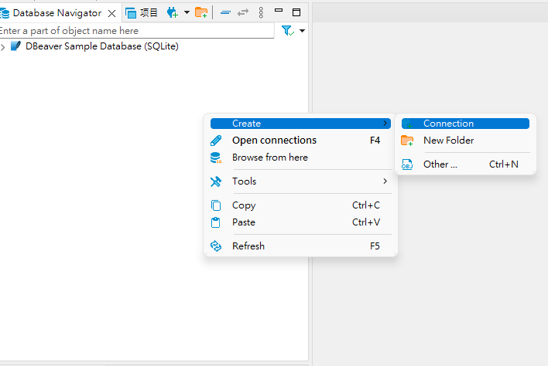This screenshot has height=366, width=548.
Task: Click the Other OBJ file icon
Action: (407, 164)
